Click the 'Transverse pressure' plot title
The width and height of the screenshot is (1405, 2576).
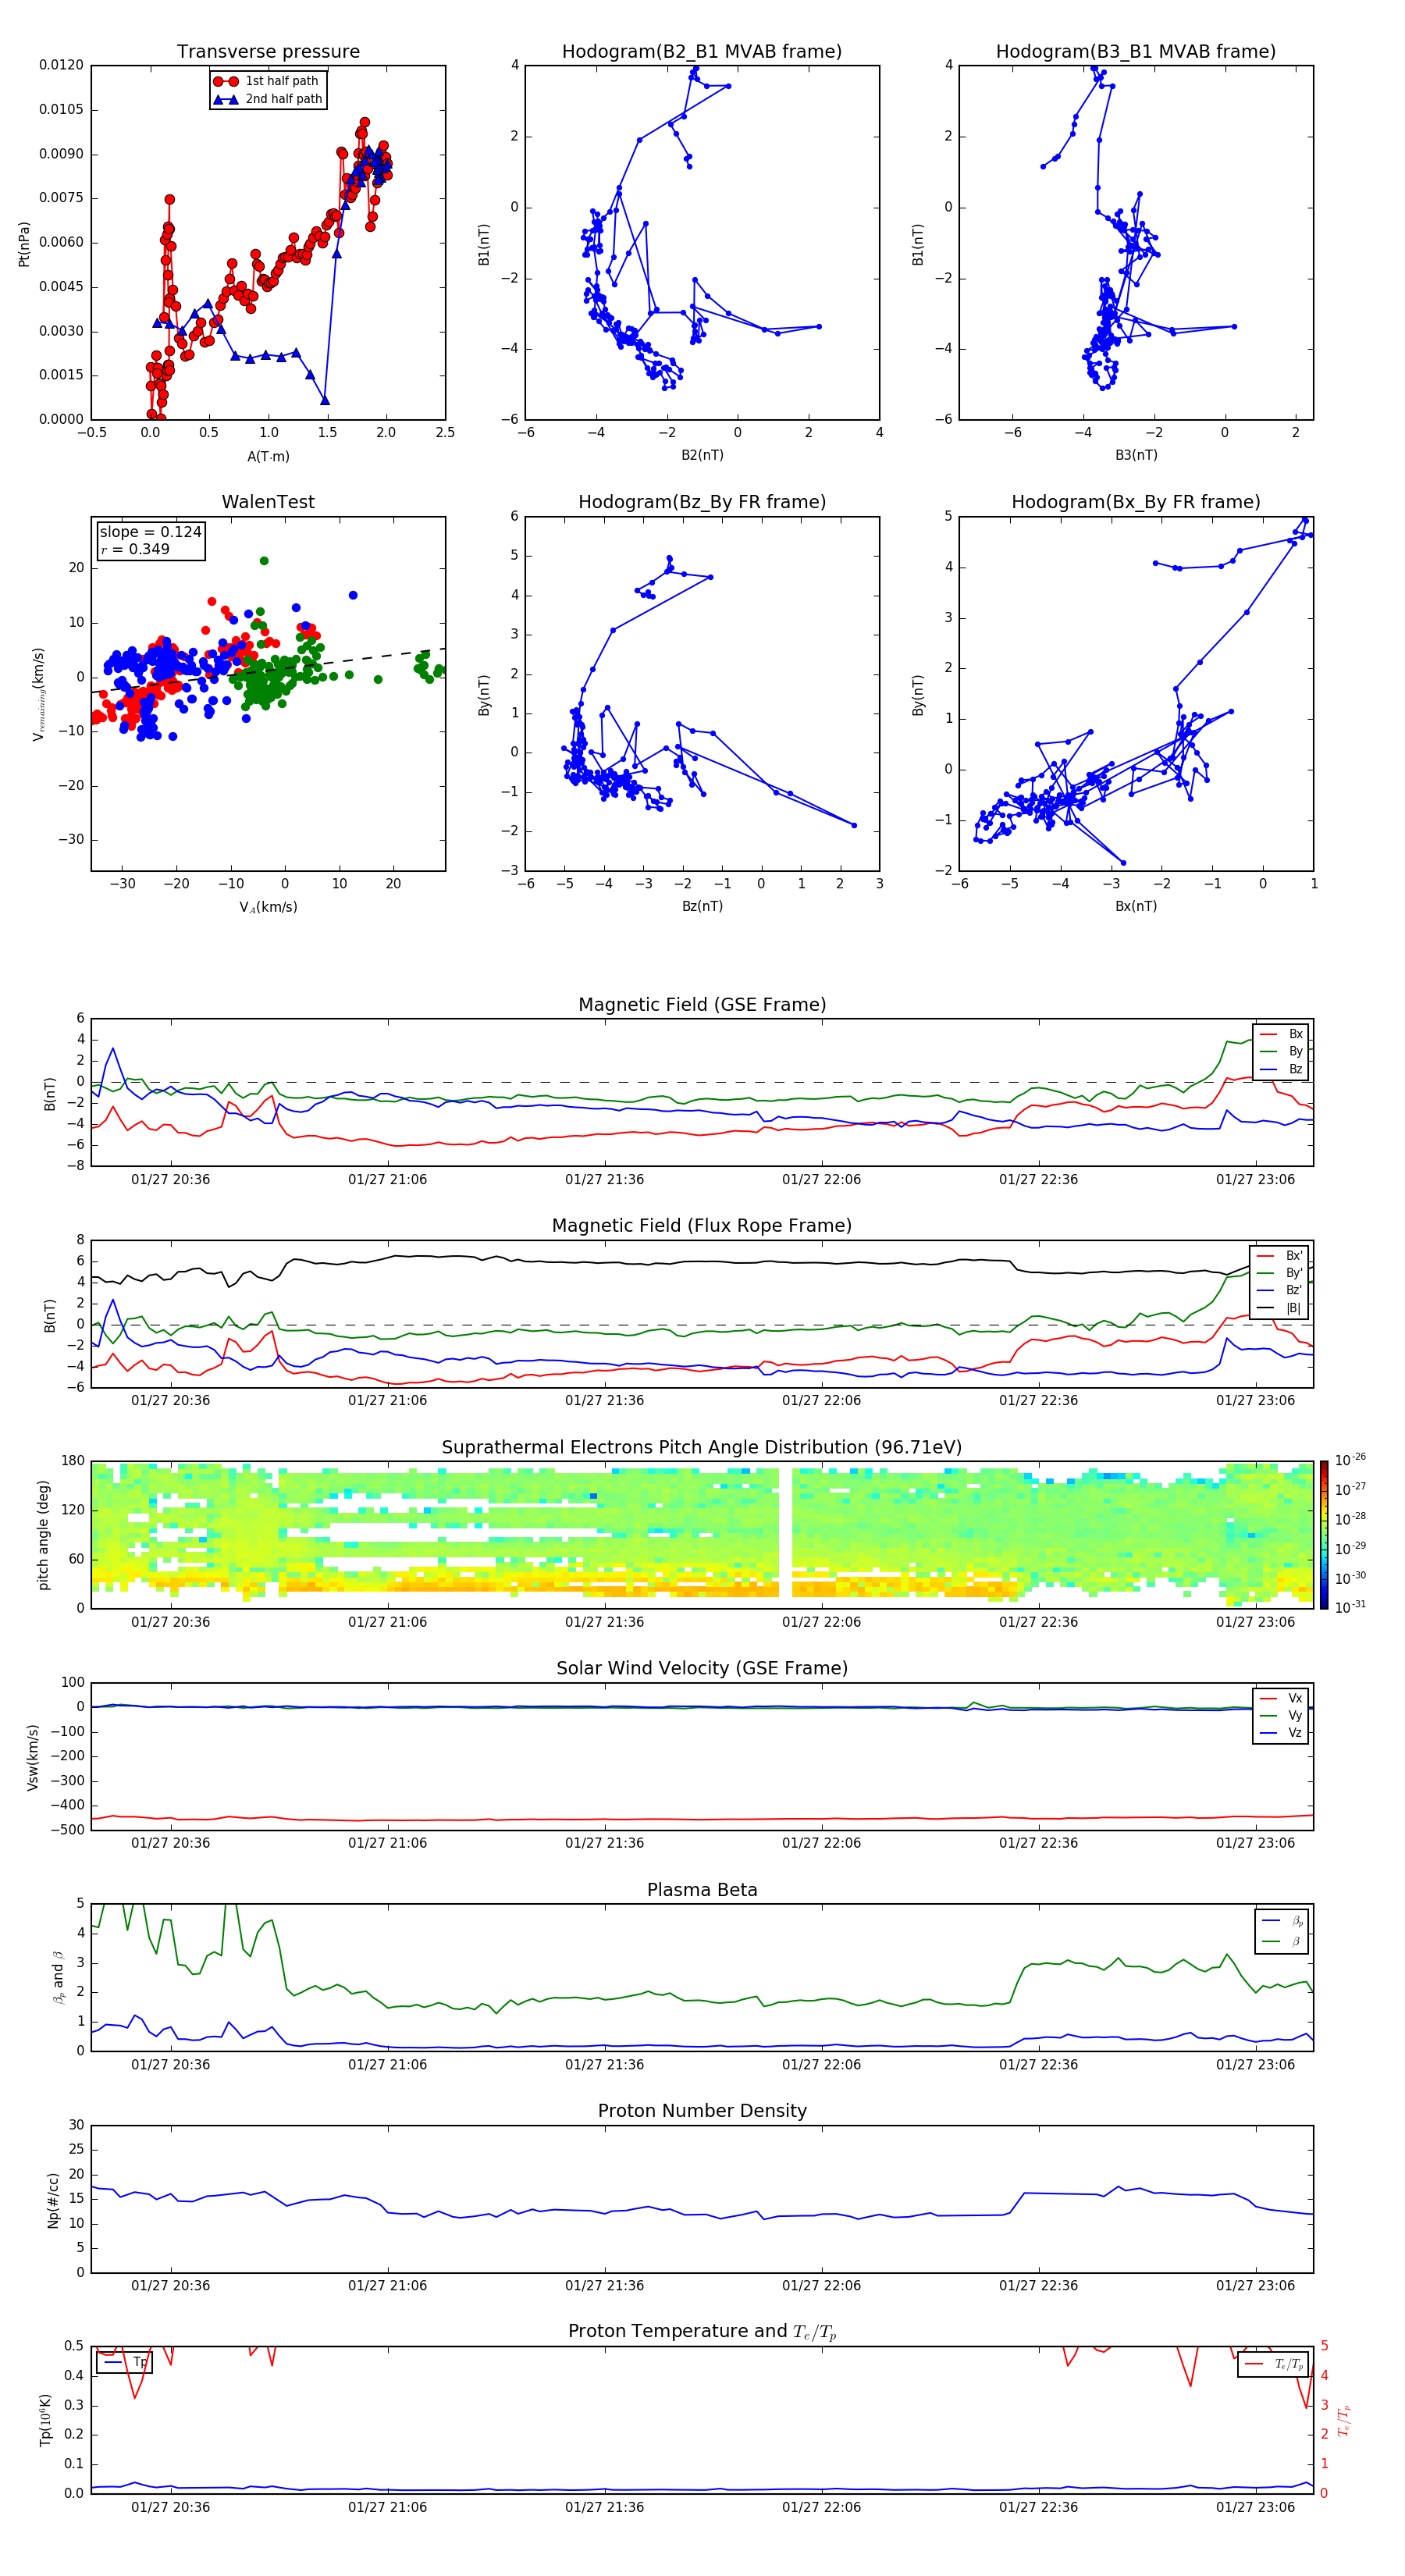[x=268, y=52]
